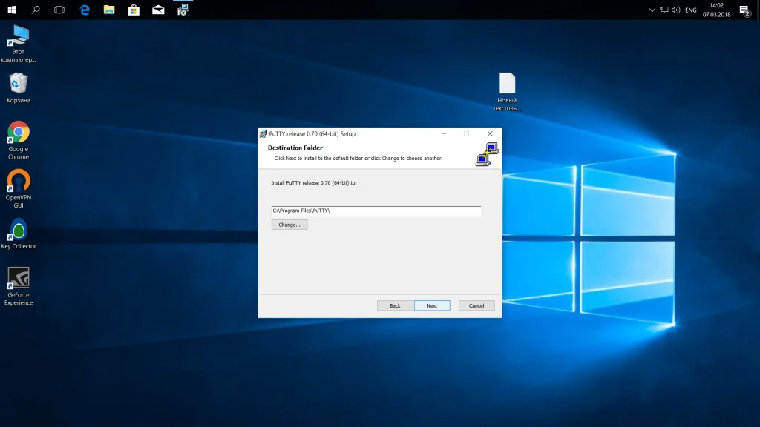This screenshot has height=427, width=760.
Task: Click the install path text field
Action: pos(376,211)
